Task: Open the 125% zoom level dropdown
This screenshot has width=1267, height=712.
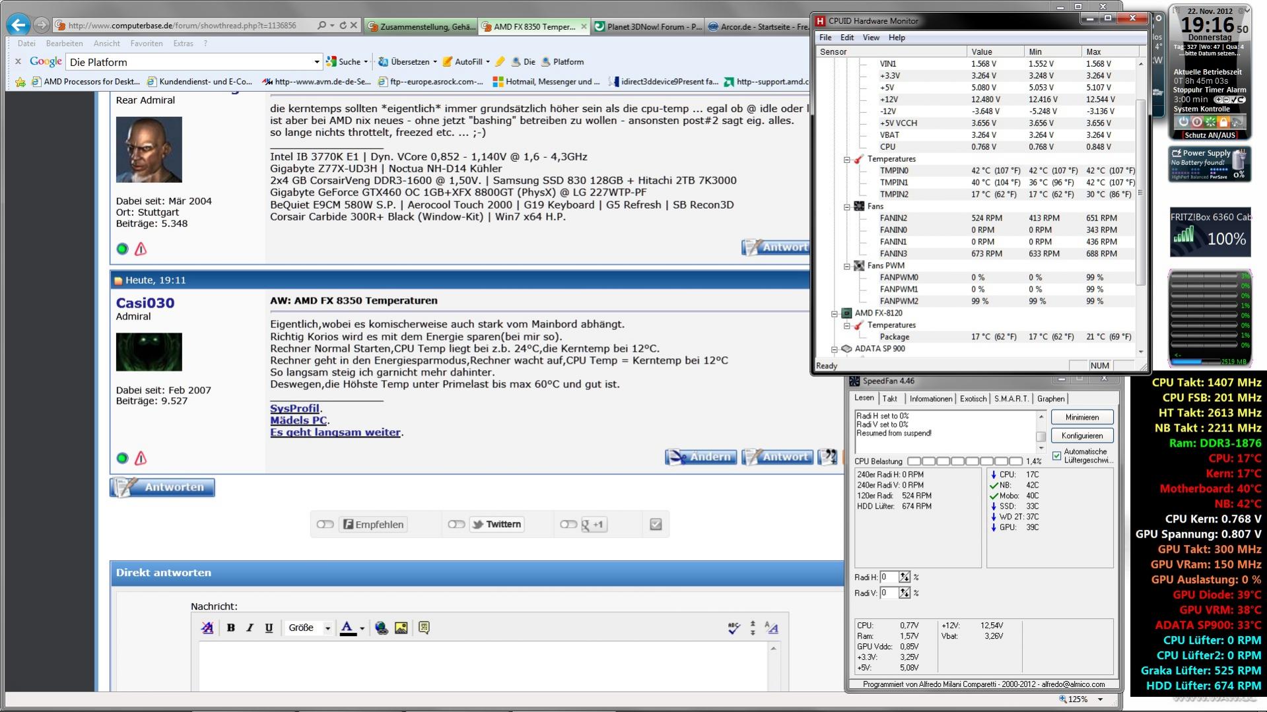Action: pyautogui.click(x=1100, y=699)
